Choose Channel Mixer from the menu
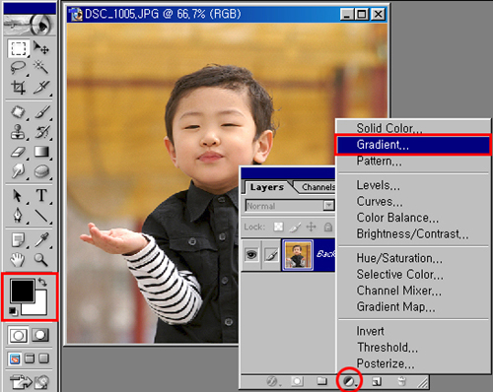Screen dimensions: 493x392 (x=413, y=291)
